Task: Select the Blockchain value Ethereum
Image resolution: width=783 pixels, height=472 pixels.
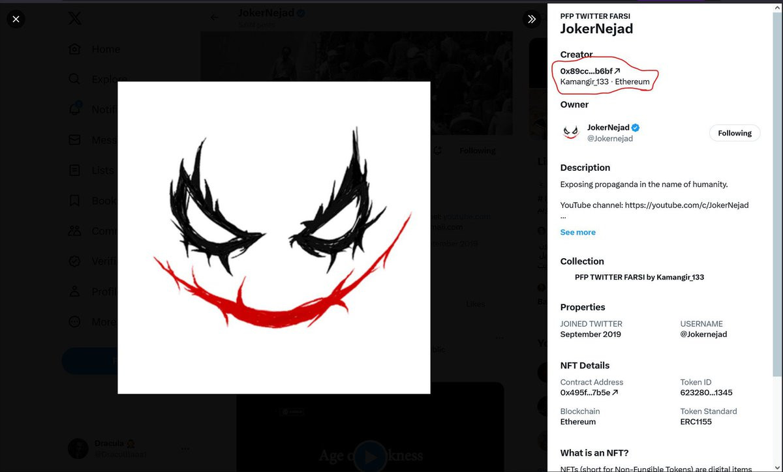Action: (577, 422)
